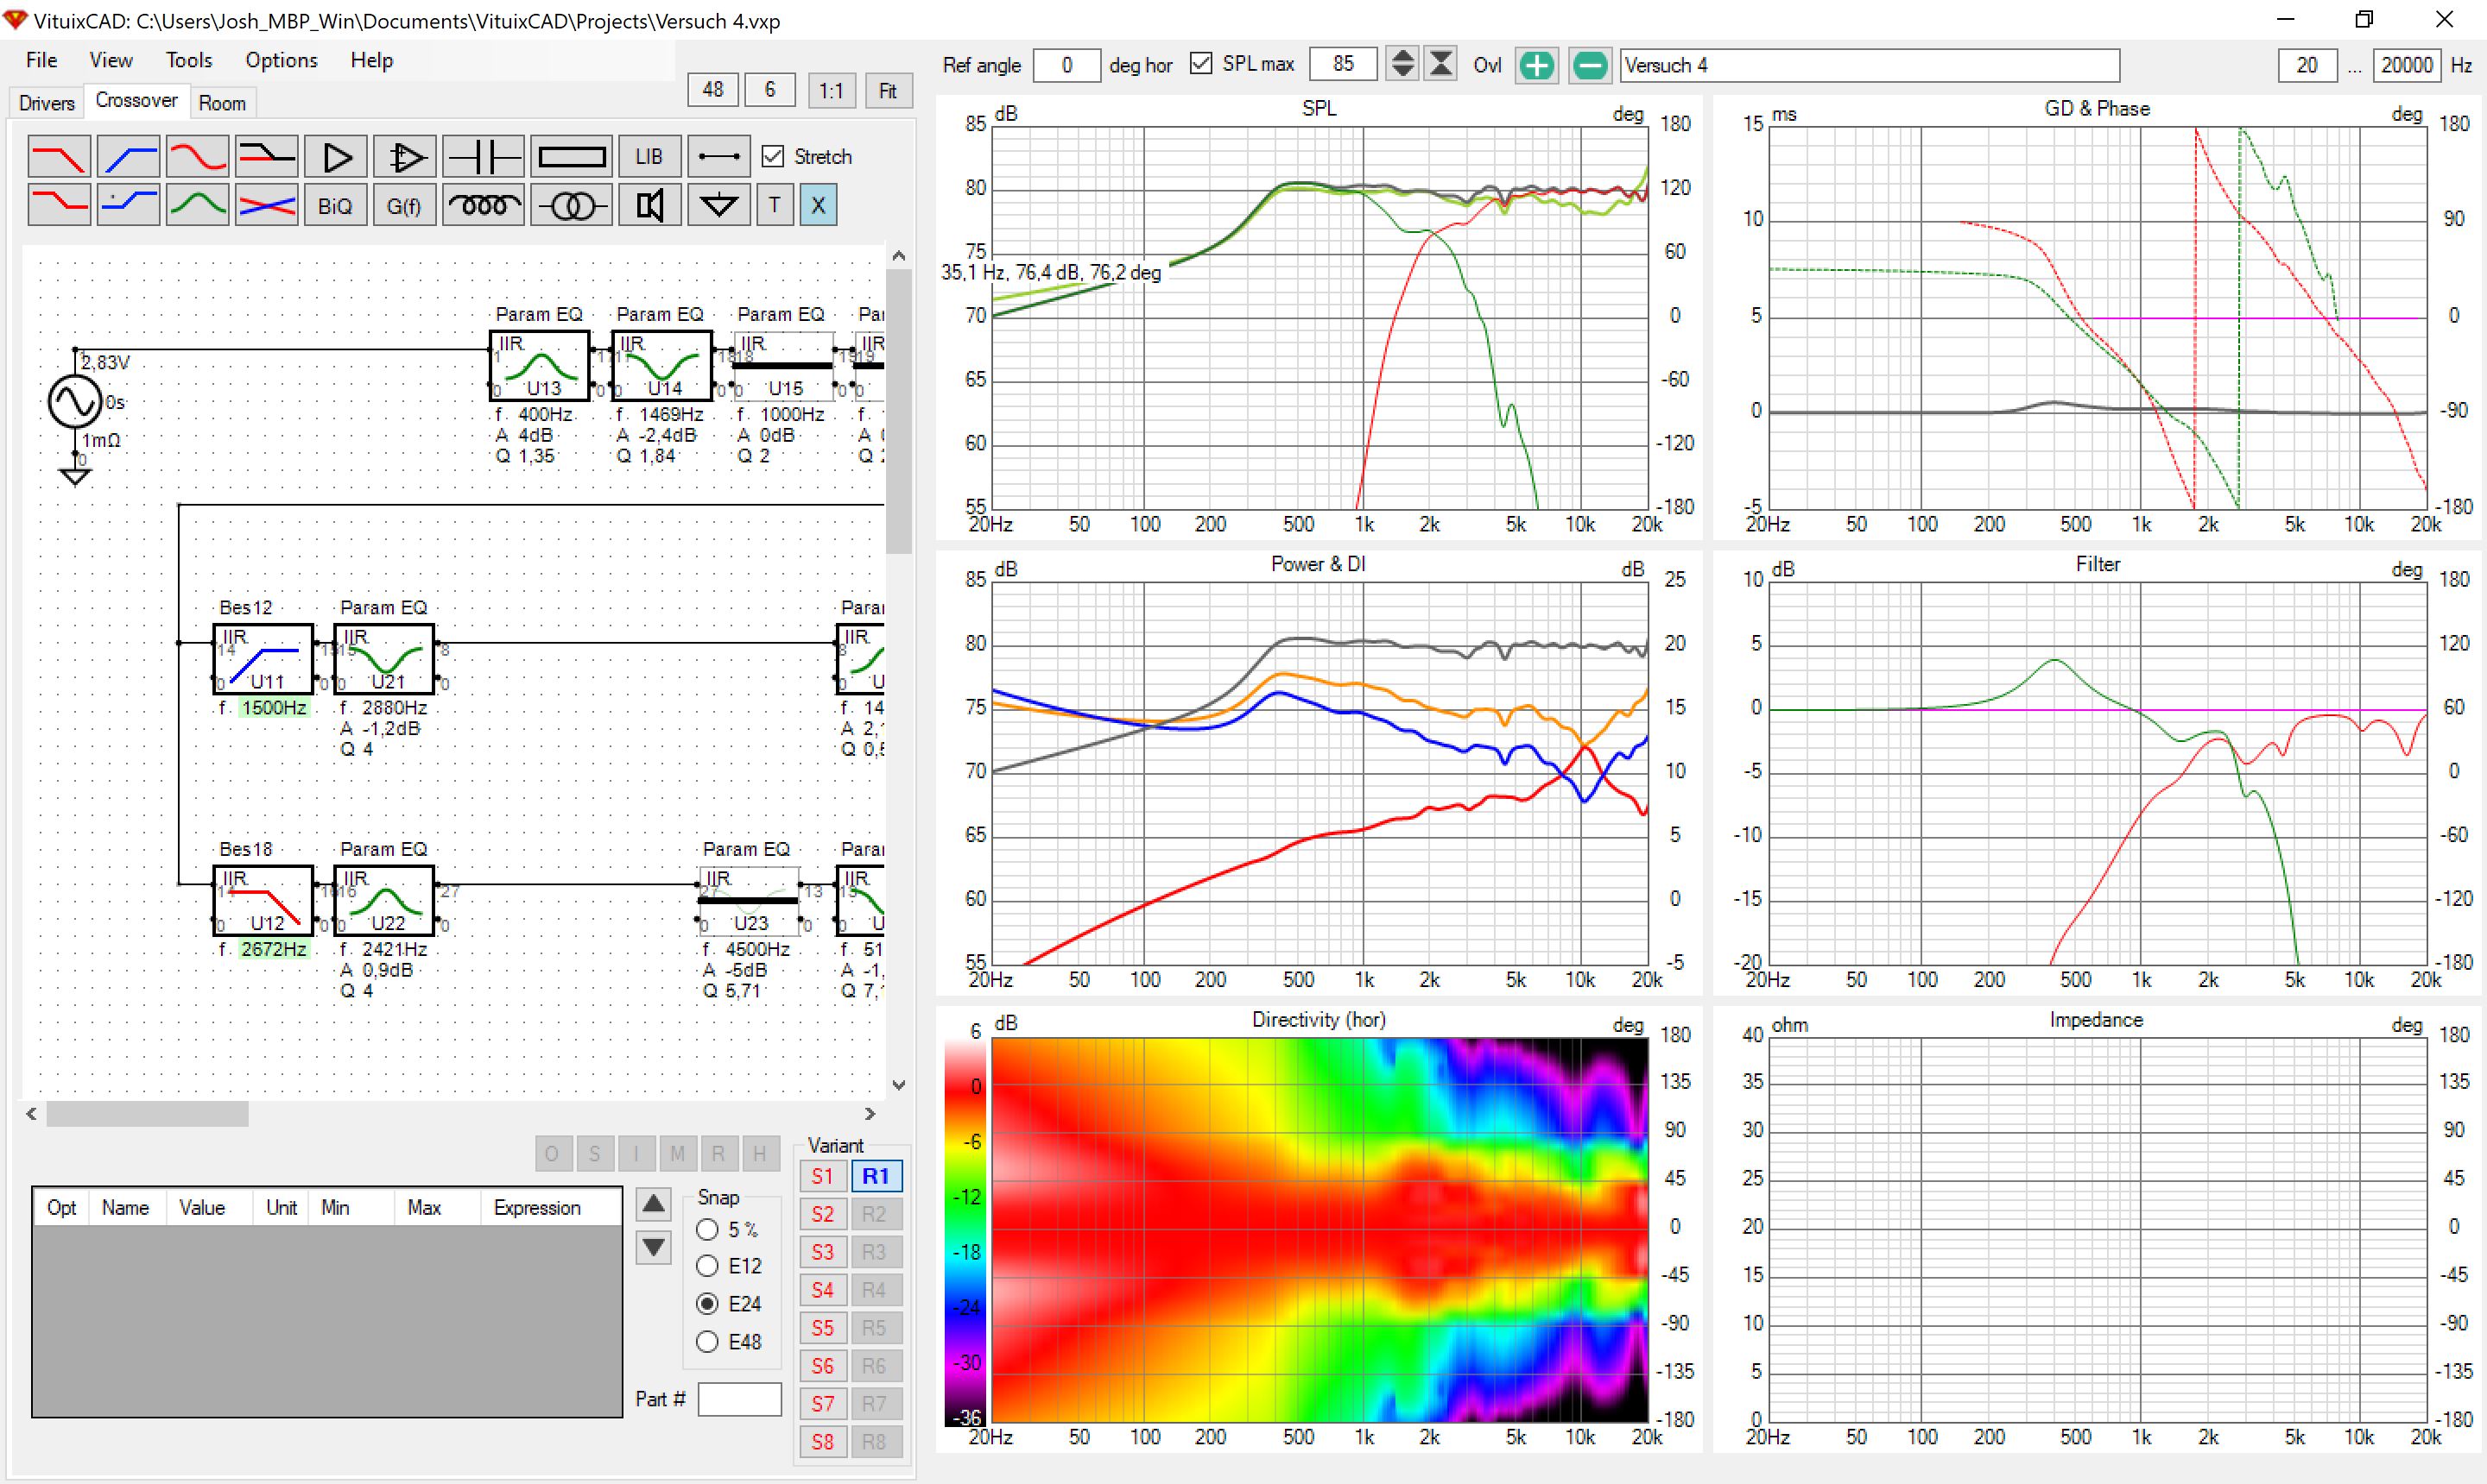Toggle the X tool button

click(x=818, y=205)
